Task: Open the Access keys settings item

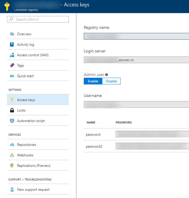Action: [x=26, y=100]
